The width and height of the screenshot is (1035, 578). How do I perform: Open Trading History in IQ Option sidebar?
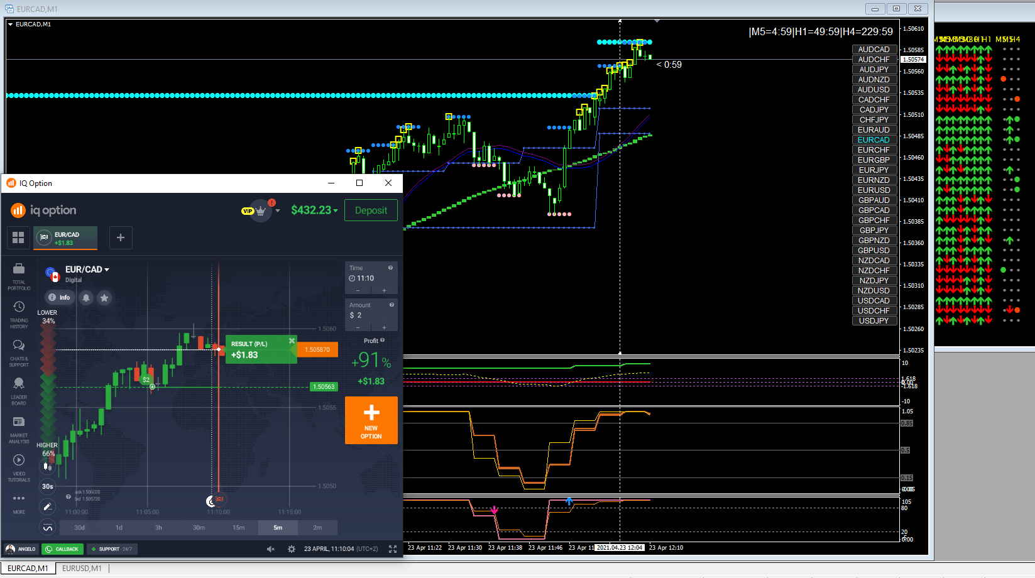(19, 315)
